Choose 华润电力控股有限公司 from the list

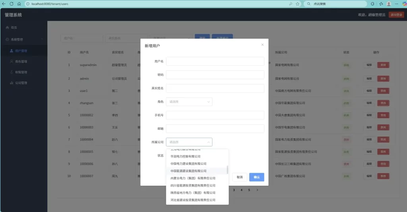click(x=197, y=156)
